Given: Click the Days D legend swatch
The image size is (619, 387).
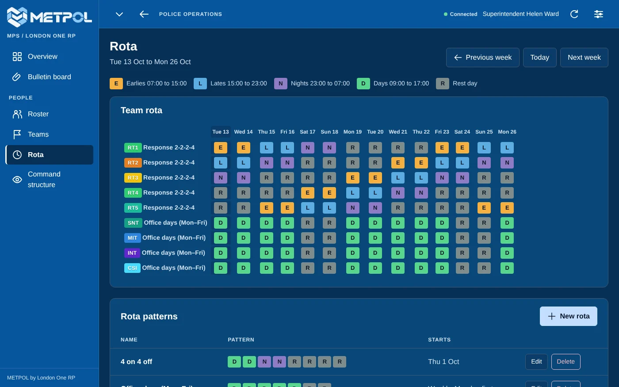Looking at the screenshot, I should point(363,84).
